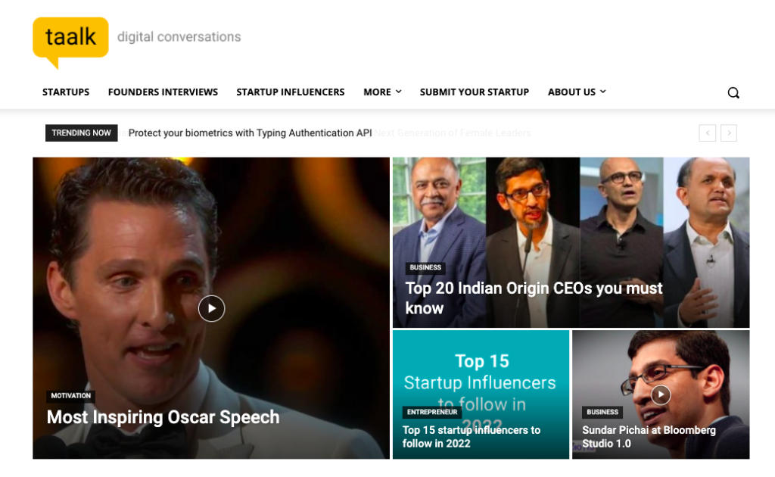Viewport: 775px width, 477px height.
Task: Select the MOTIVATION category tag
Action: coord(70,395)
